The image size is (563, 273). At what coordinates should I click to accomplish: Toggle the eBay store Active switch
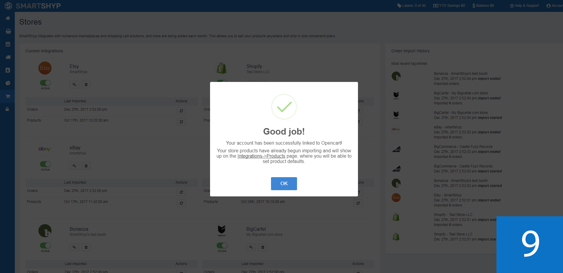(45, 164)
